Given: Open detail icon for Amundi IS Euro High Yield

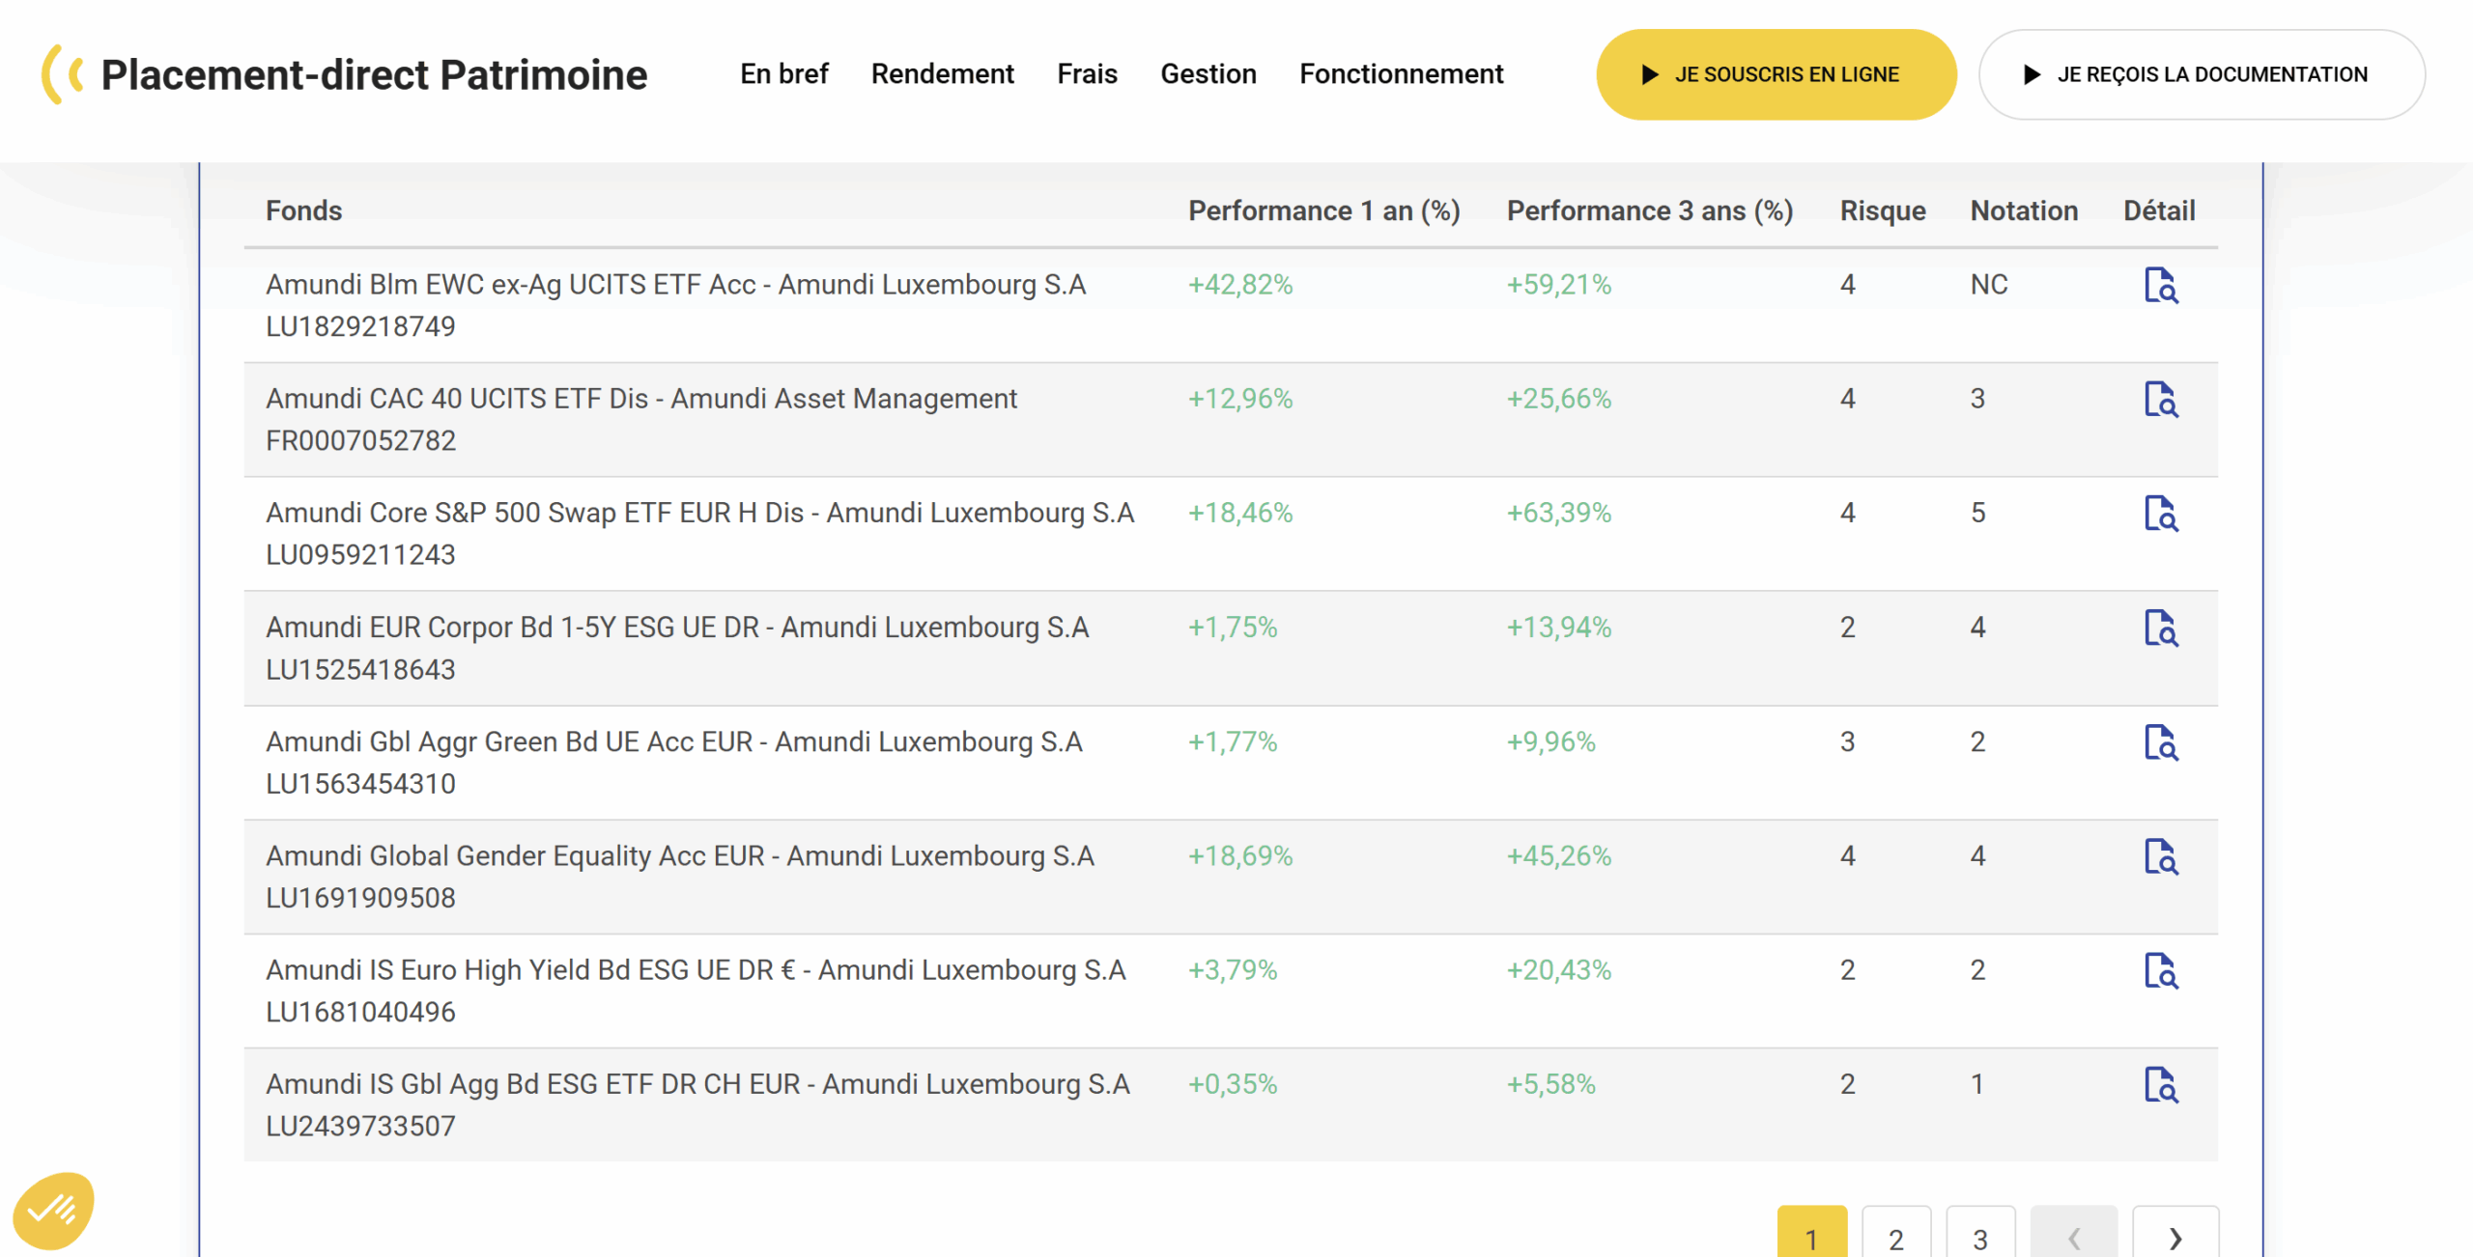Looking at the screenshot, I should tap(2160, 970).
